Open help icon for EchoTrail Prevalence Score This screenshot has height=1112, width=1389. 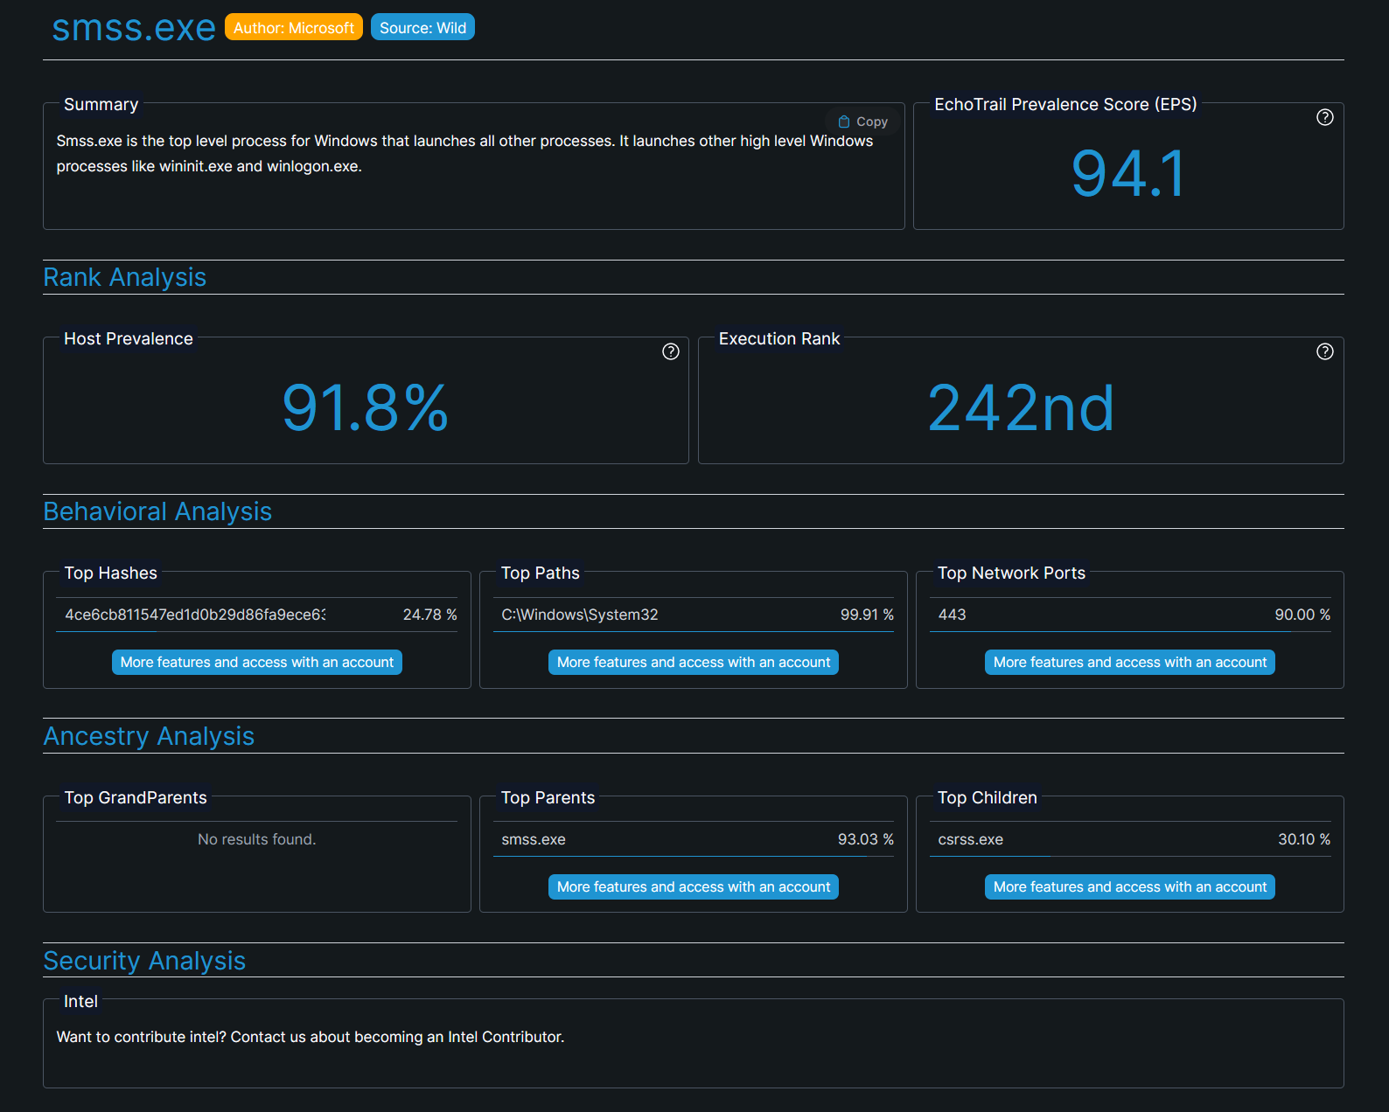pos(1324,117)
